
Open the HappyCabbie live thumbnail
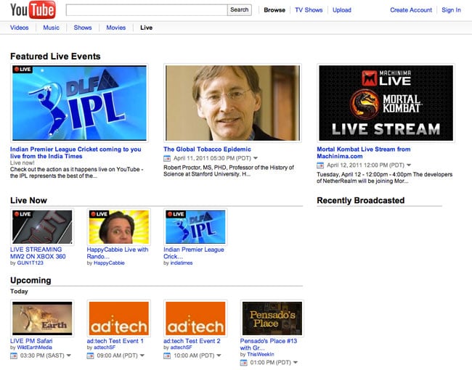click(119, 227)
